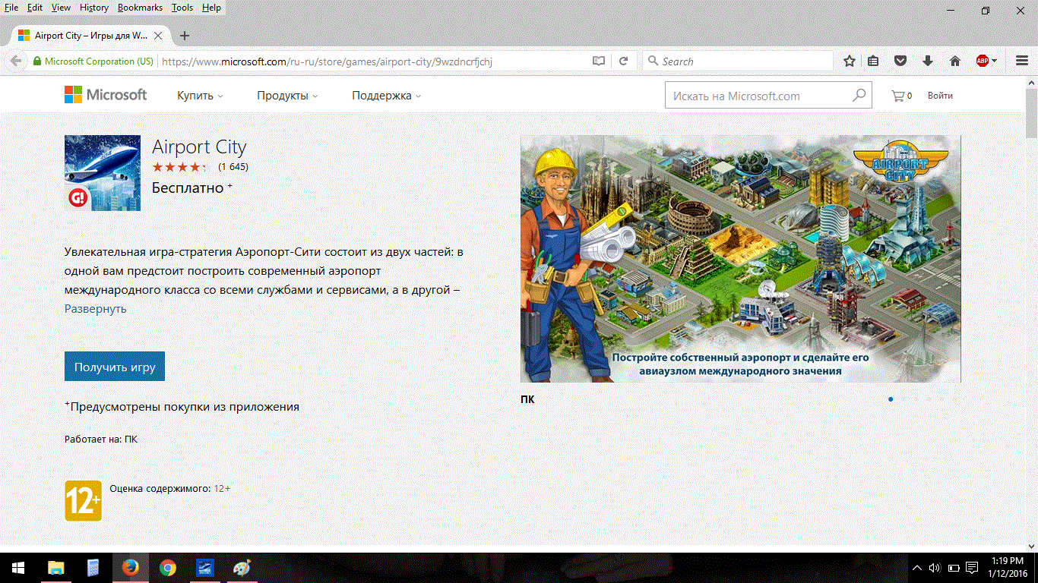Expand the Поддержка dropdown menu
The image size is (1038, 583).
pos(386,96)
